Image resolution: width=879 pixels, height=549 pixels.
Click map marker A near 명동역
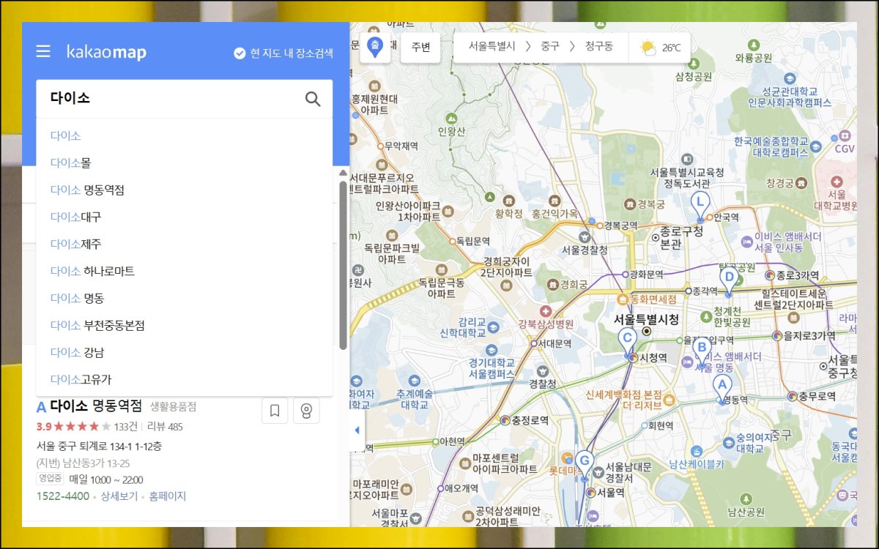coord(722,388)
